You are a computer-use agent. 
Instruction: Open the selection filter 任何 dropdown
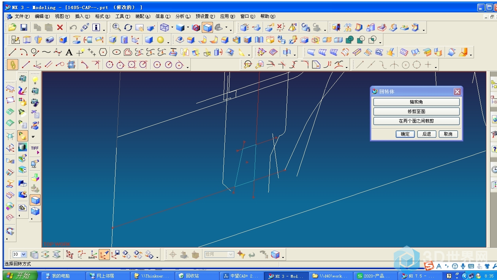230,254
